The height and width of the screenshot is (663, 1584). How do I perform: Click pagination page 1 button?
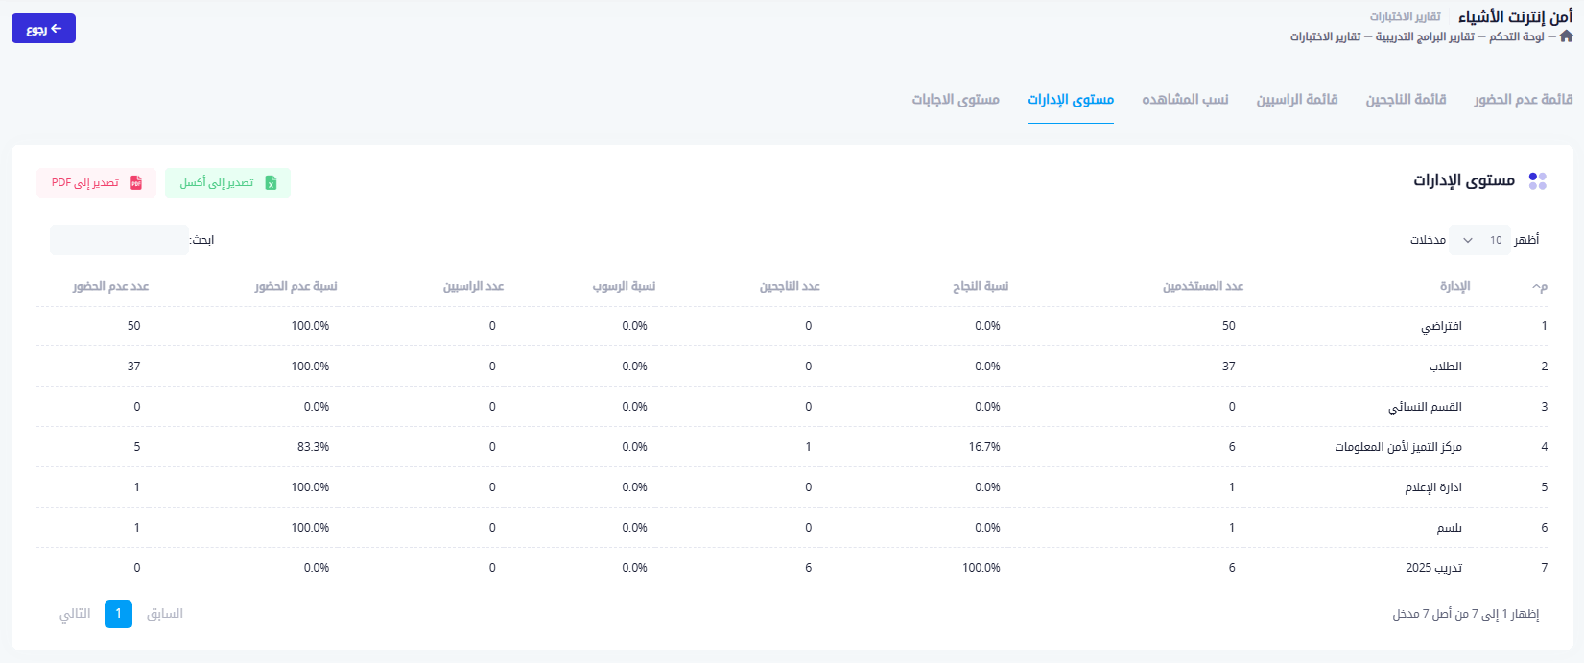point(118,614)
